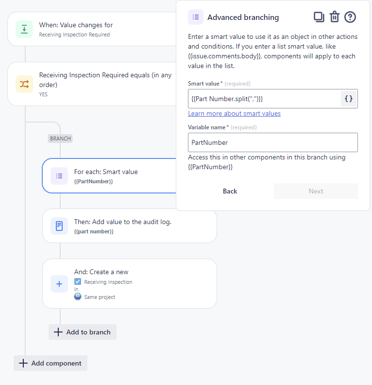
Task: Click the Back button
Action: click(230, 191)
